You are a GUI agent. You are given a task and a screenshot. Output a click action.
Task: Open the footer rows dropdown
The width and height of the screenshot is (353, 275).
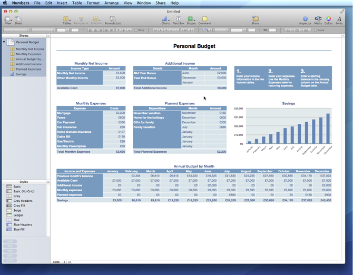point(307,30)
